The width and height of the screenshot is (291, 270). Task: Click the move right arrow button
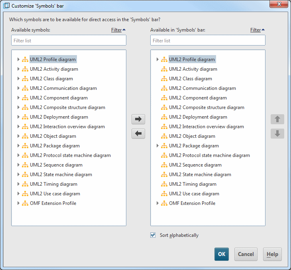(138, 119)
